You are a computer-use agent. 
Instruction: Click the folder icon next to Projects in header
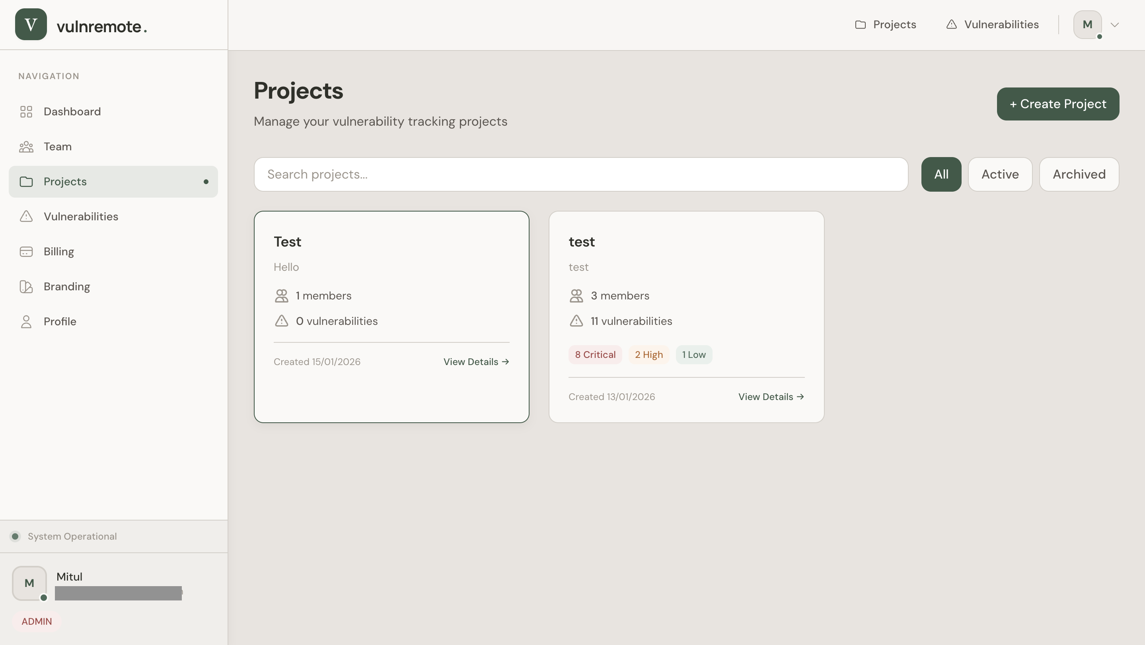click(x=860, y=24)
